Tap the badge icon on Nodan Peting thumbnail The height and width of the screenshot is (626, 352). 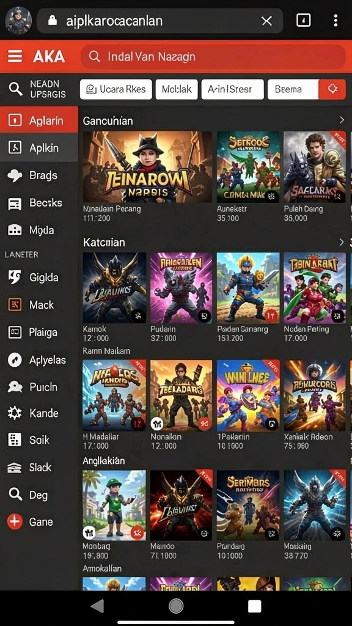tap(338, 316)
